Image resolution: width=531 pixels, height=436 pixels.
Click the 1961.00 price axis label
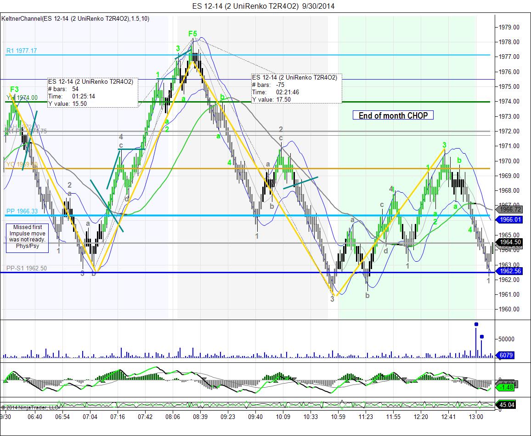(x=509, y=295)
